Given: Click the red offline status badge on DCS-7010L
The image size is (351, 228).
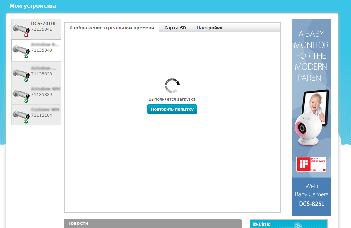Looking at the screenshot, I should click(x=26, y=35).
